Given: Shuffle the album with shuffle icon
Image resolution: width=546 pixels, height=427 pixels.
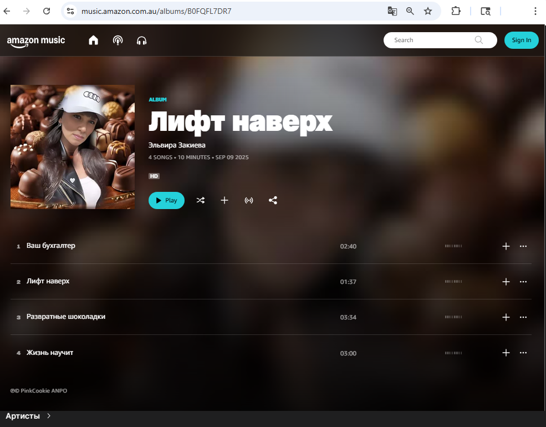Looking at the screenshot, I should 200,200.
